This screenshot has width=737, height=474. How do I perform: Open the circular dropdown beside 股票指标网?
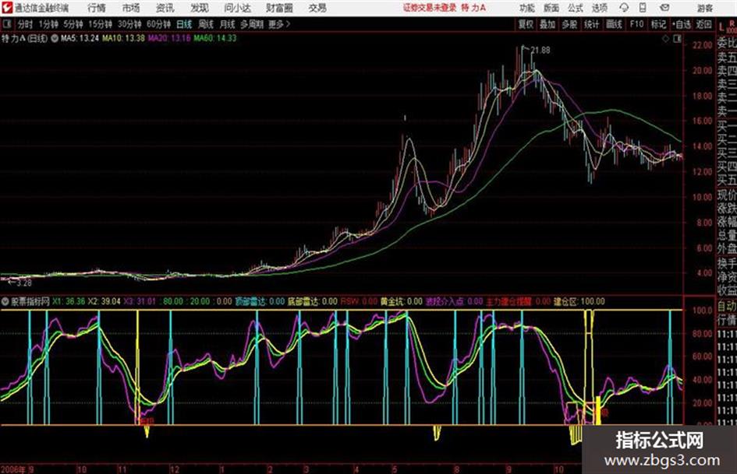[5, 302]
